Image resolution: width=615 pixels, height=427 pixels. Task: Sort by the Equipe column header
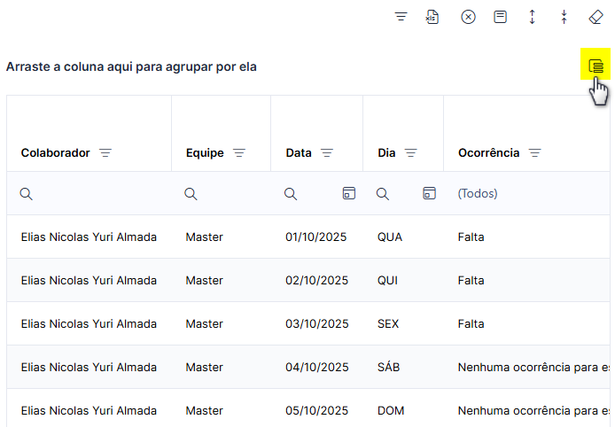click(x=205, y=153)
